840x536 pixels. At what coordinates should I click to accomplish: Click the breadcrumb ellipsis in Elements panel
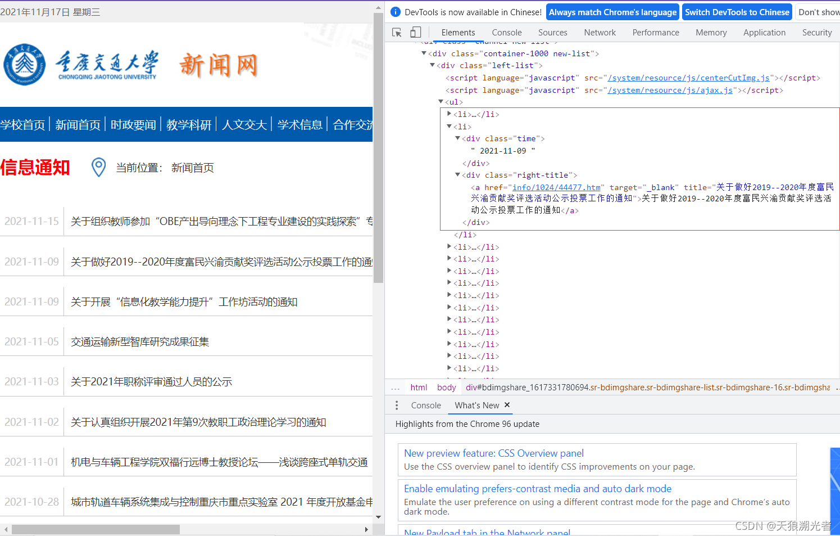coord(396,388)
